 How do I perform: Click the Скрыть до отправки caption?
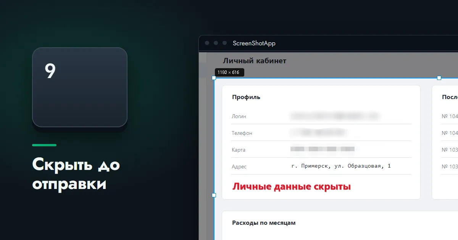point(76,174)
